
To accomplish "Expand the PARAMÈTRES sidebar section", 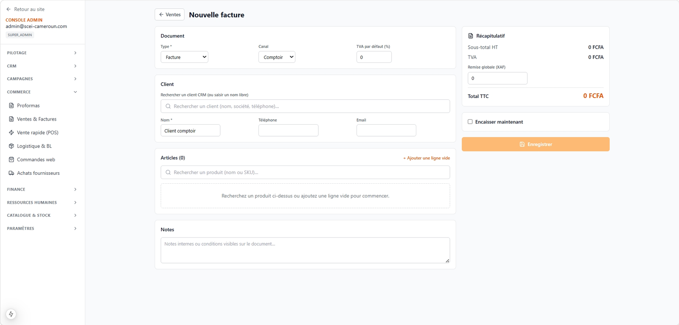I will pyautogui.click(x=42, y=228).
